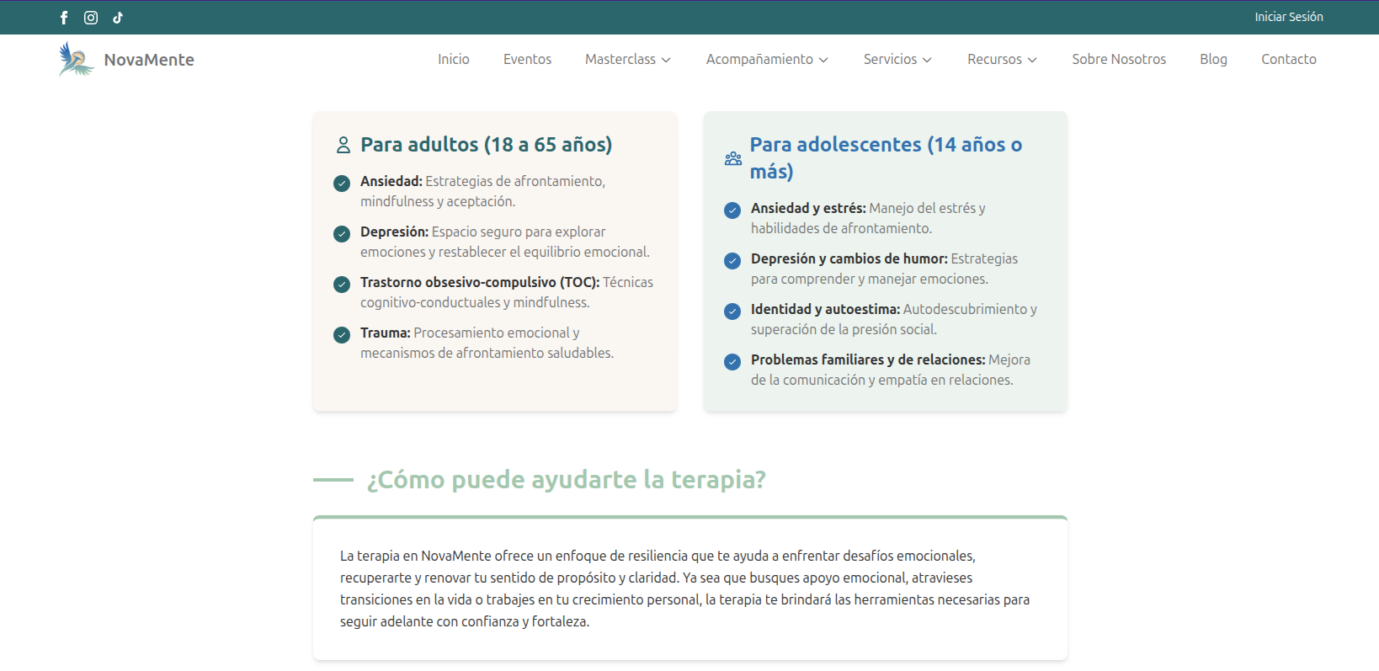Viewport: 1379px width, 671px height.
Task: Click the group icon beside Para adolescentes
Action: 733,158
